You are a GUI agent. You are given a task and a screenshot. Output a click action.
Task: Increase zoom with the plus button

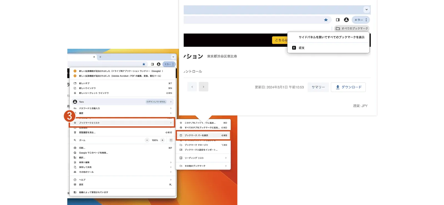tap(162, 140)
